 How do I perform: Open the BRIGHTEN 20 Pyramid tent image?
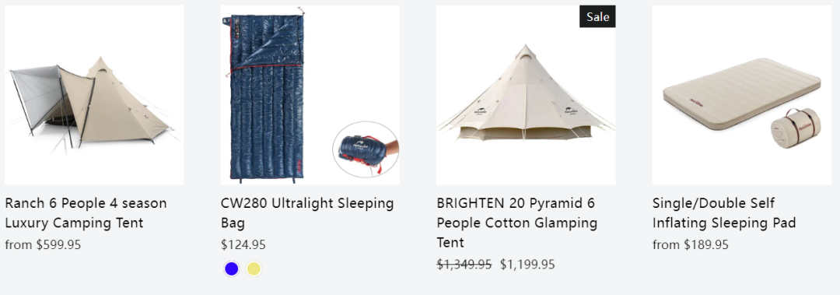[526, 95]
